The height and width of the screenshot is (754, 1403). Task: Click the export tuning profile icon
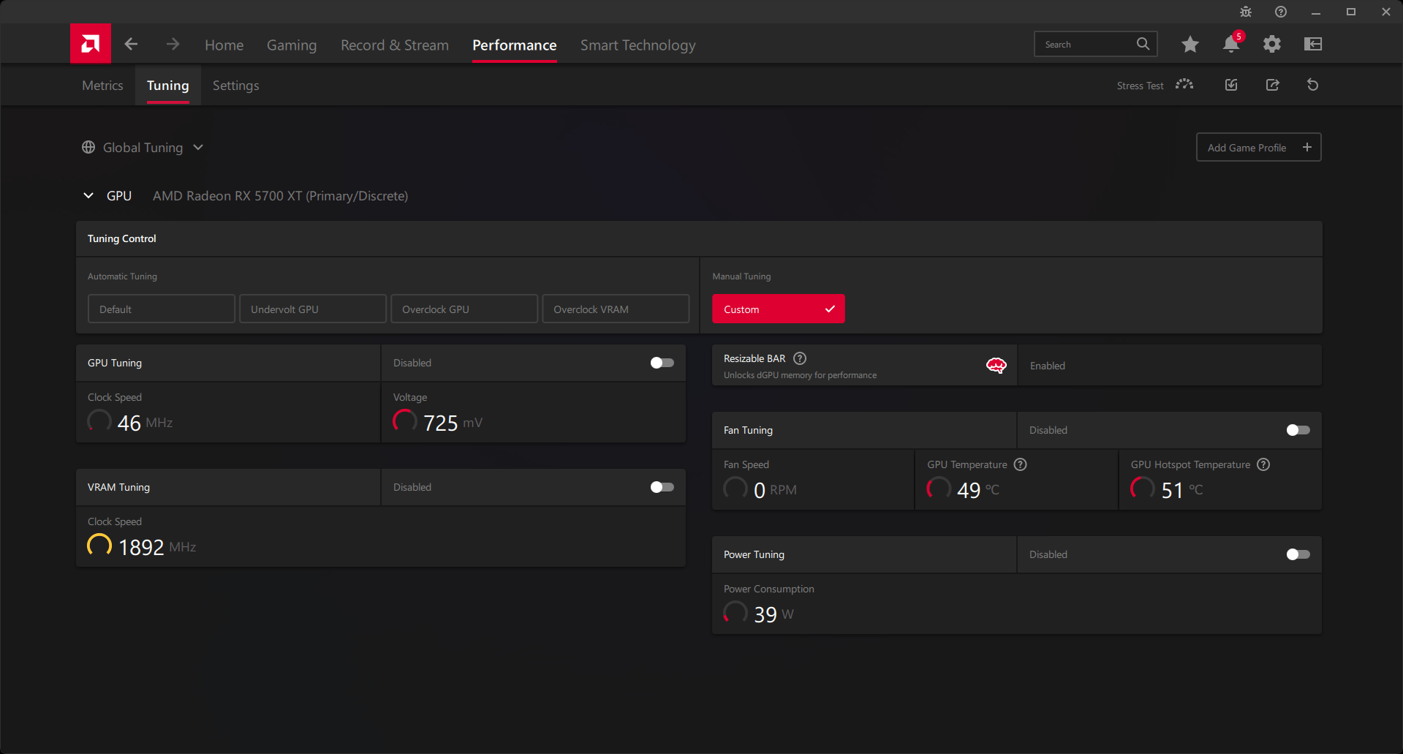[x=1272, y=85]
